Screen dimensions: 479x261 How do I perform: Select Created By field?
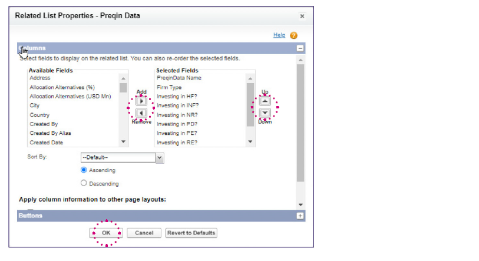(44, 124)
